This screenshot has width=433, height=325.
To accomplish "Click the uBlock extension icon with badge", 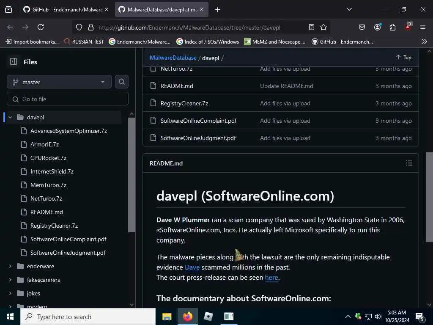I will (408, 27).
